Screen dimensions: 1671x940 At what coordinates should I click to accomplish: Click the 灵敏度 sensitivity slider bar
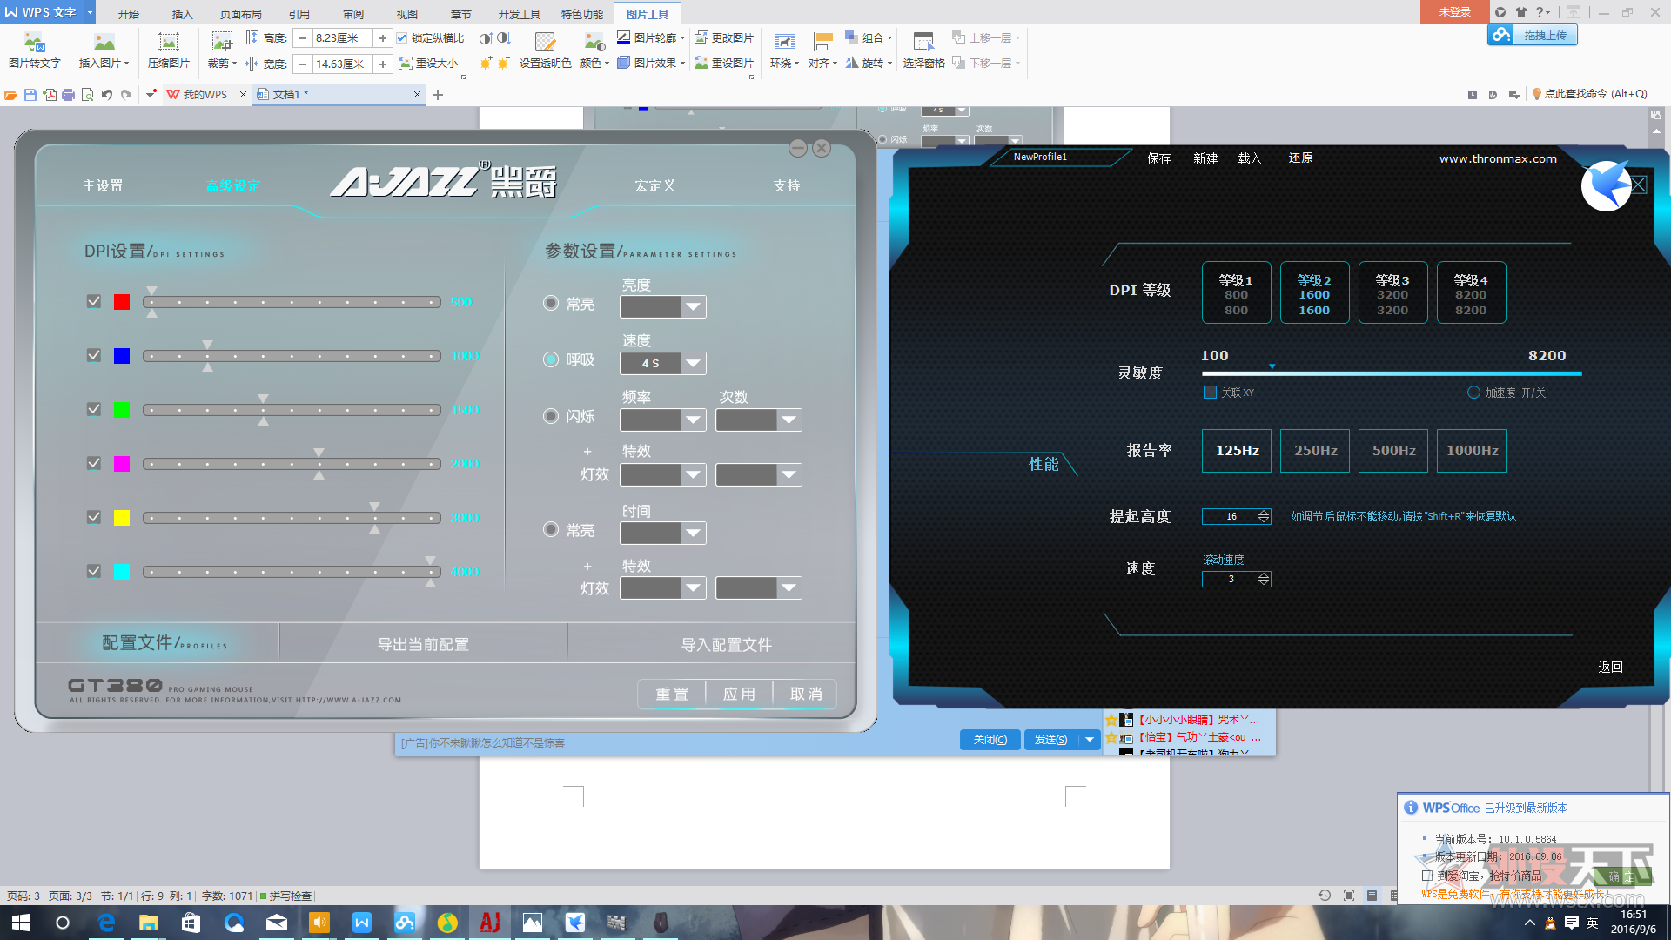click(1392, 373)
